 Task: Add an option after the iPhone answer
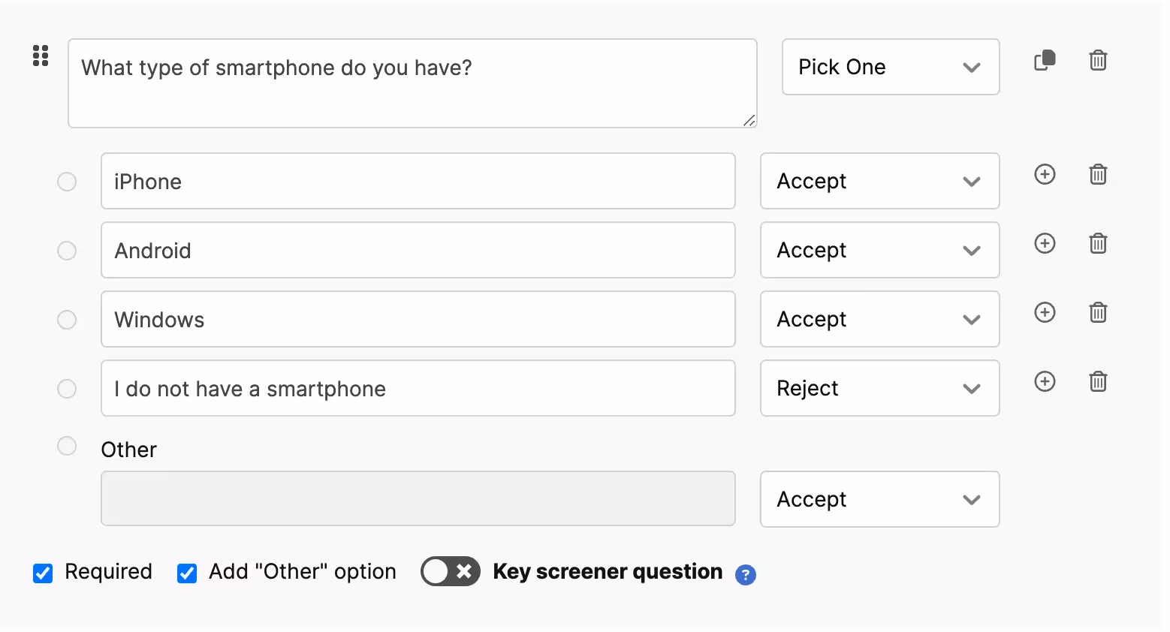[1045, 174]
